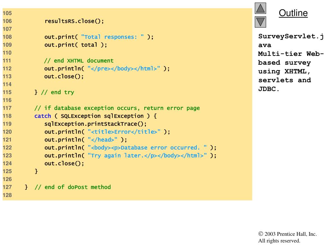This screenshot has width=329, height=247.
Task: Click the 2003 Prentice Hall copyright text
Action: coord(288,234)
